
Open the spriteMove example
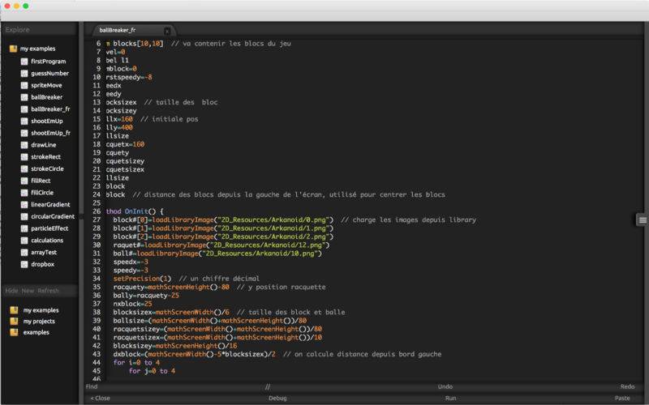tap(46, 85)
